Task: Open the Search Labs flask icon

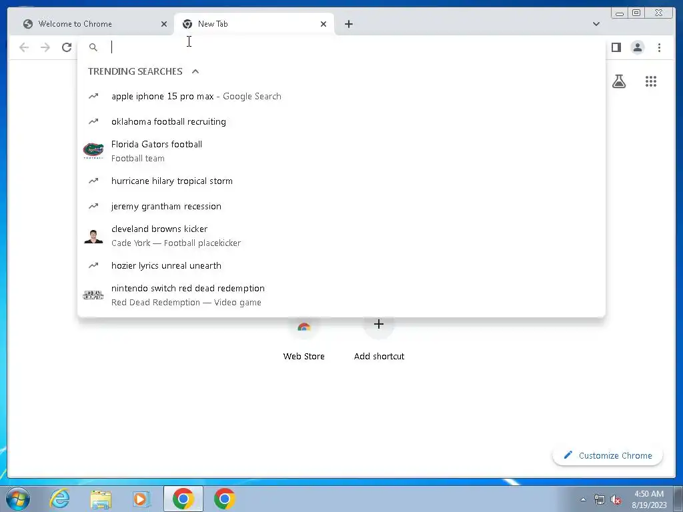Action: click(x=619, y=81)
